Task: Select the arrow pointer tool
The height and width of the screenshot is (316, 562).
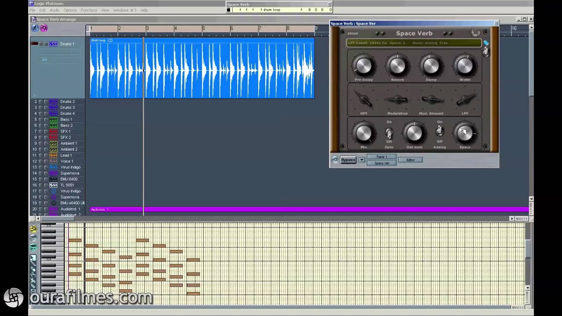Action: pos(33,258)
